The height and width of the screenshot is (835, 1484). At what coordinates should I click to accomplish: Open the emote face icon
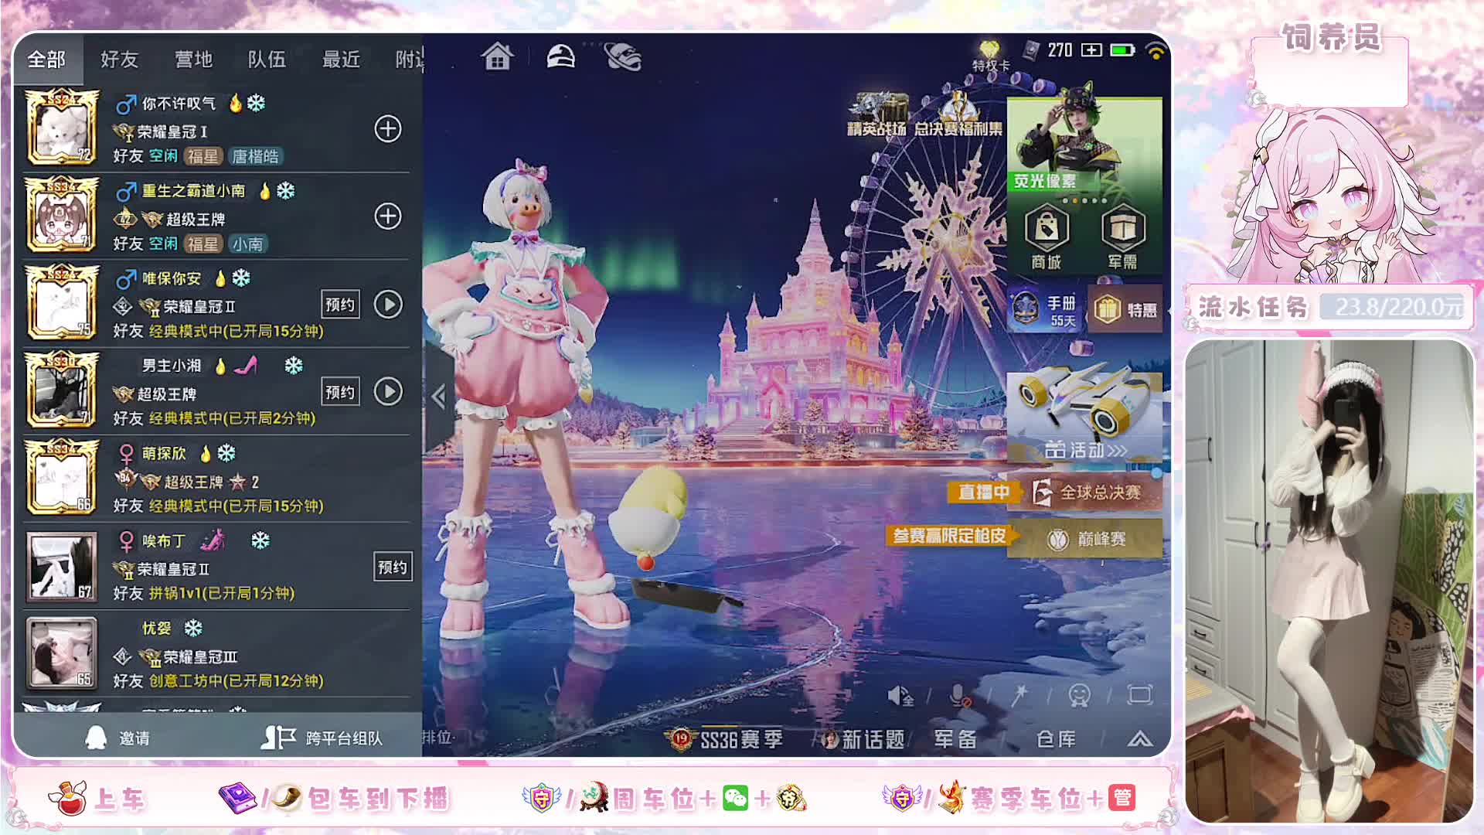(1079, 695)
